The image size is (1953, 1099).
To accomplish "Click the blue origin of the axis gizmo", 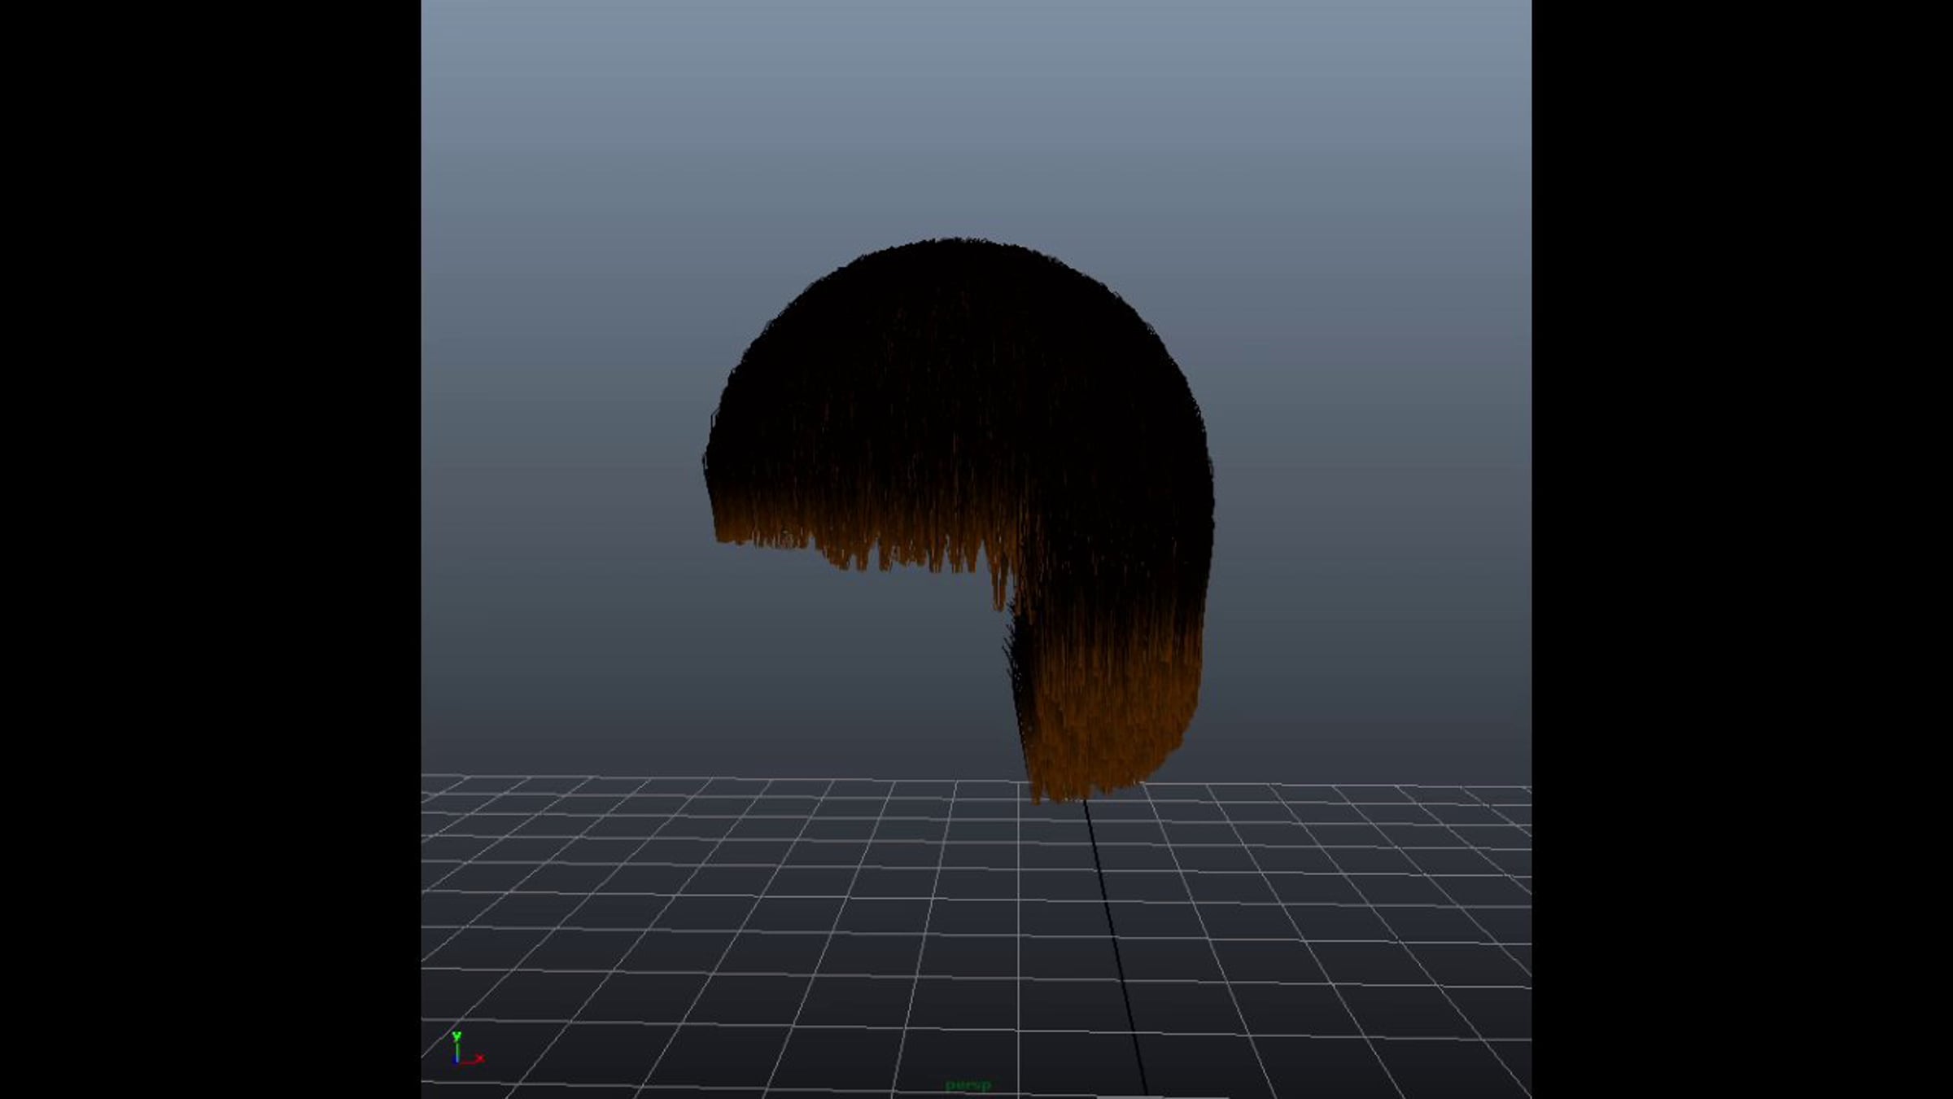I will pos(457,1059).
